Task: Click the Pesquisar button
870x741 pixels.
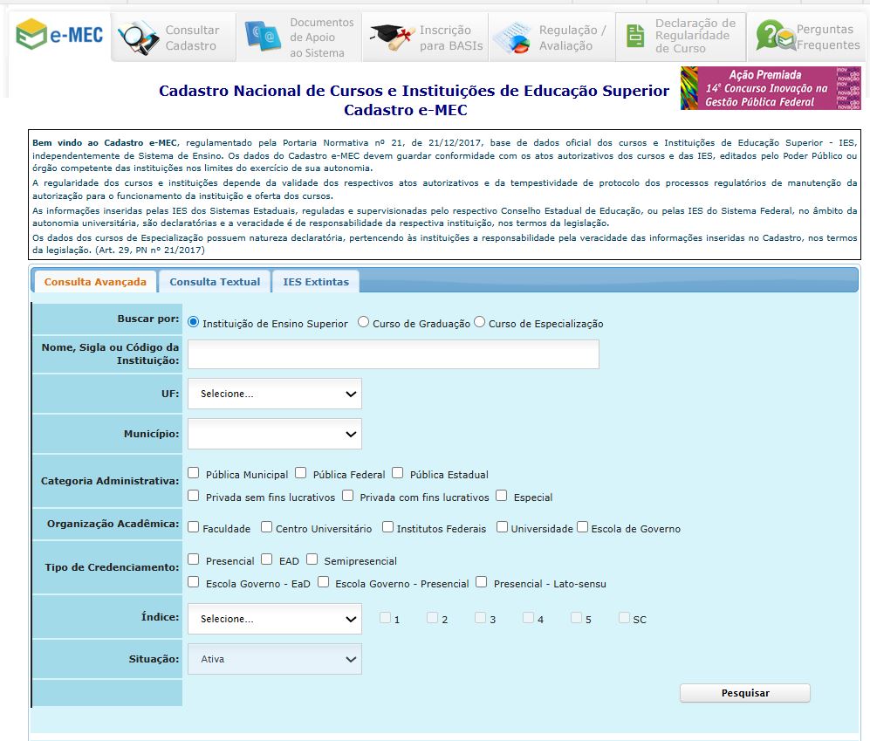Action: [744, 693]
